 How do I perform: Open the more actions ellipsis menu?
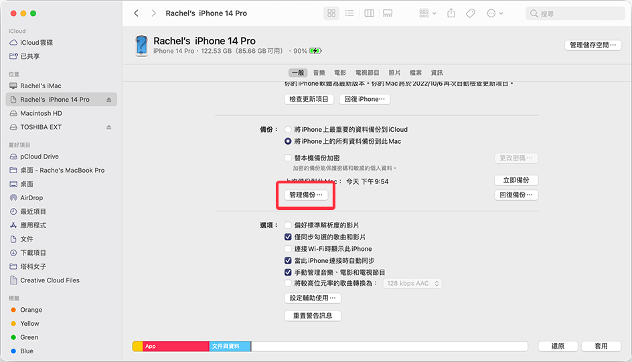(495, 13)
